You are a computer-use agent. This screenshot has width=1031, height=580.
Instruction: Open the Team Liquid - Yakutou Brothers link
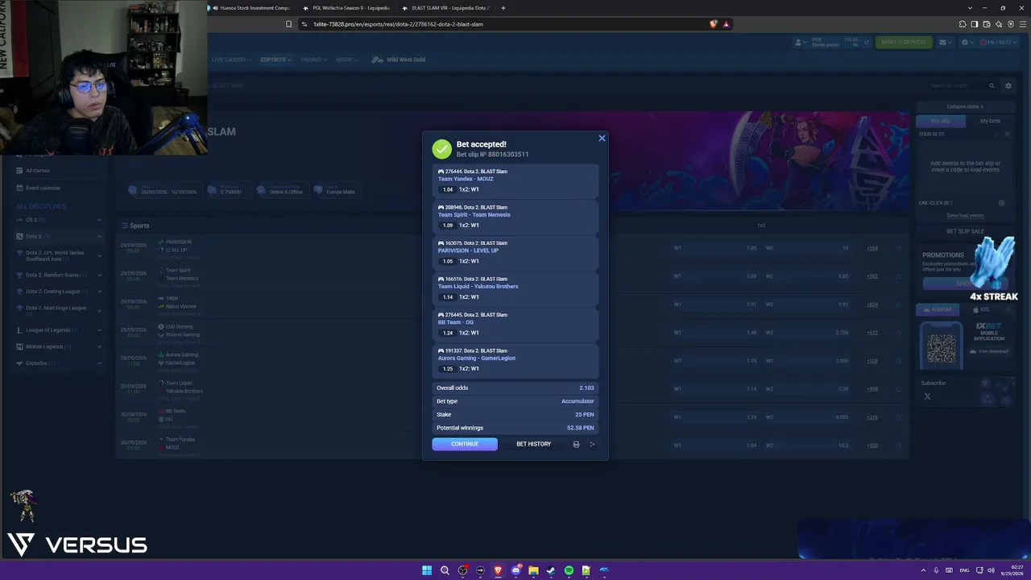(478, 286)
